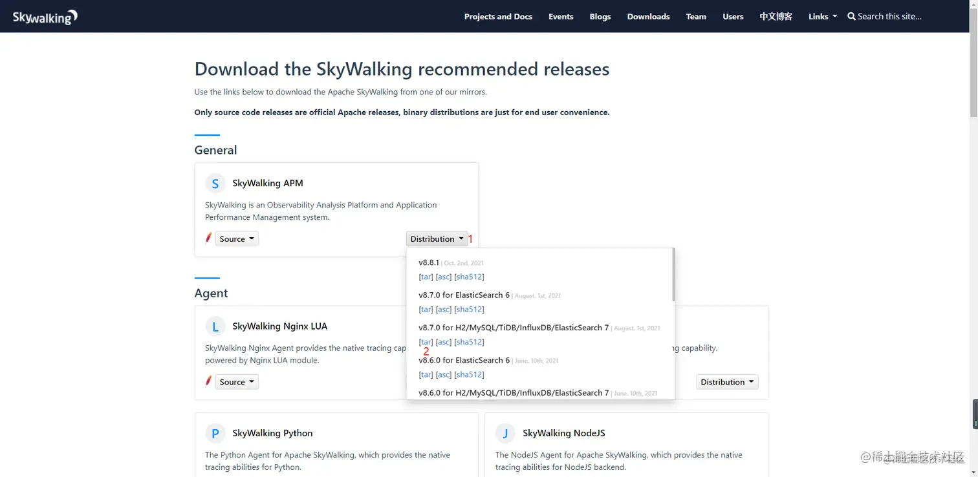Image resolution: width=978 pixels, height=477 pixels.
Task: Click the SkyWalking APM card title
Action: click(x=268, y=183)
